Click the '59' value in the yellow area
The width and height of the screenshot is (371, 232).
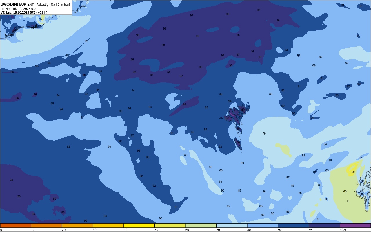point(353,172)
